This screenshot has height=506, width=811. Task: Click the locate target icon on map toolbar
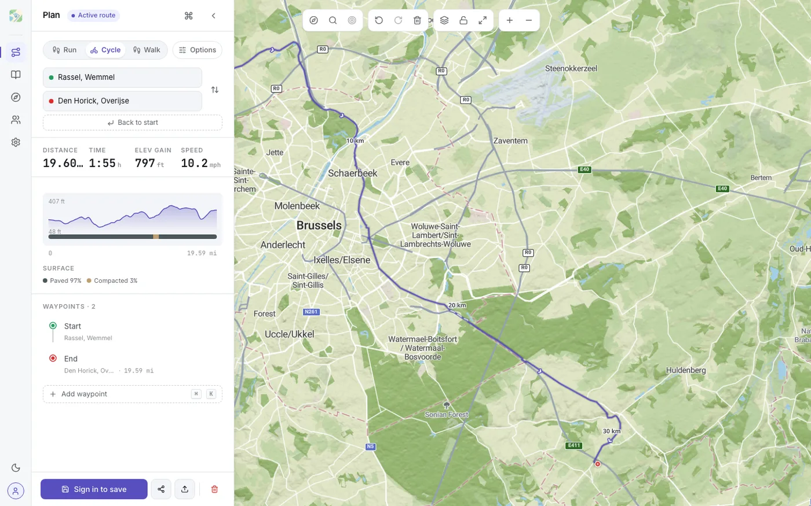click(x=352, y=20)
